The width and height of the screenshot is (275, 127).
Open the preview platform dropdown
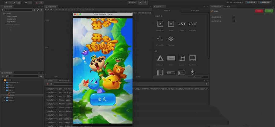132,2
